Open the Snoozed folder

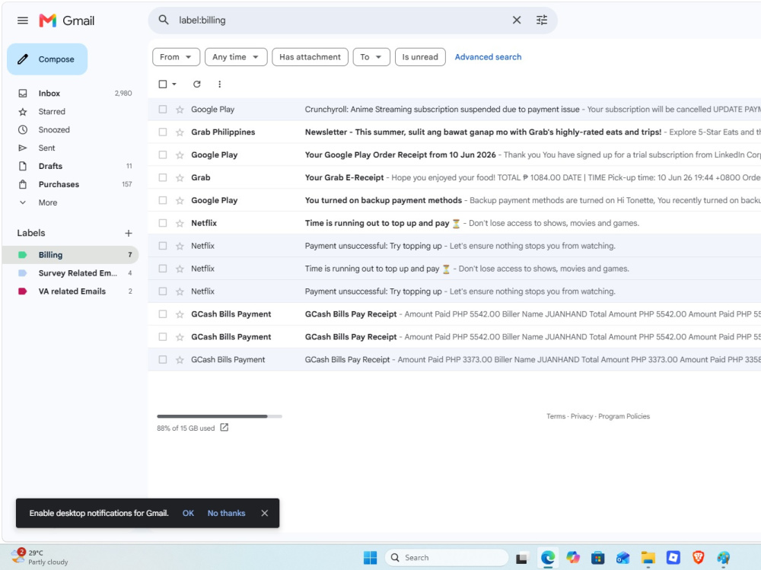[70, 129]
